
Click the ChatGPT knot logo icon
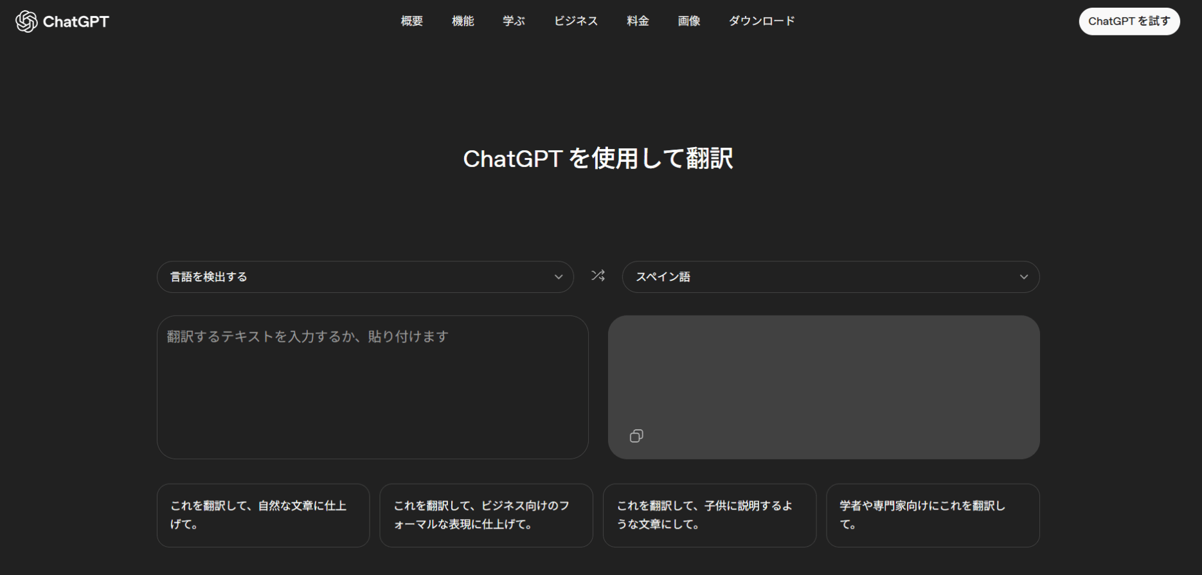(x=26, y=21)
